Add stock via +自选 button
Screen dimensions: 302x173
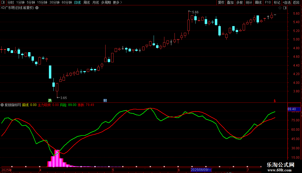point(286,2)
